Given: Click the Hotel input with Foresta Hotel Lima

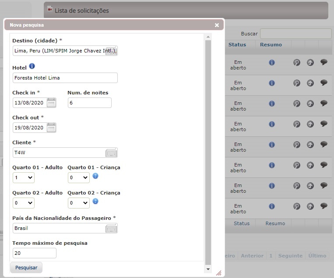Looking at the screenshot, I should (x=65, y=78).
